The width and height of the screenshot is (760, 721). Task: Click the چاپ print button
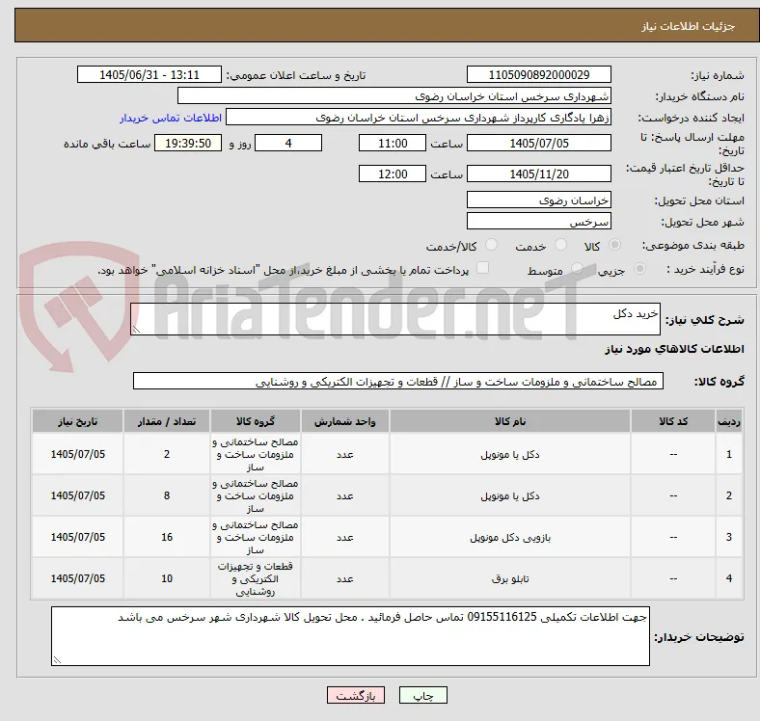[x=423, y=695]
